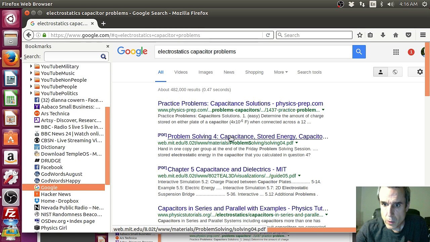Open a new Firefox tab
The image size is (430, 242).
click(x=103, y=24)
